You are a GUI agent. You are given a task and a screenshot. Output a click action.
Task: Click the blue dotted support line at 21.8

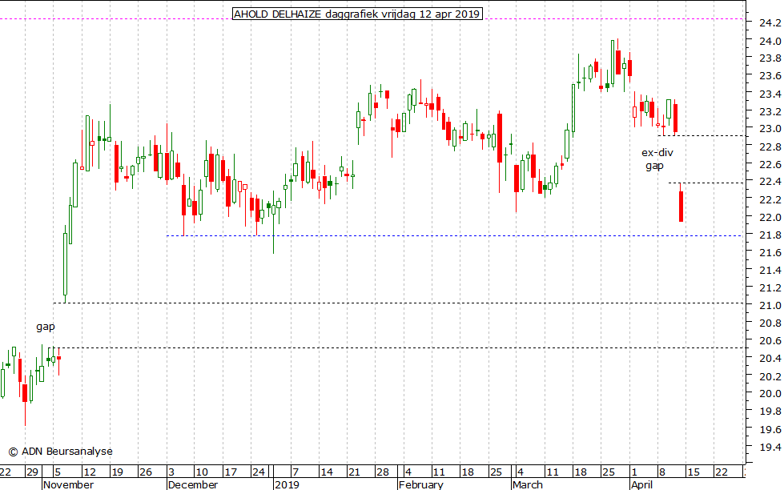(454, 235)
